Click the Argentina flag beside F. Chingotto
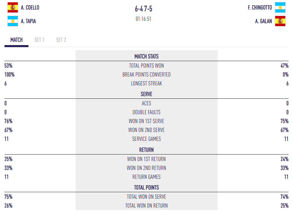Viewport: 293px width, 215px height. click(280, 7)
